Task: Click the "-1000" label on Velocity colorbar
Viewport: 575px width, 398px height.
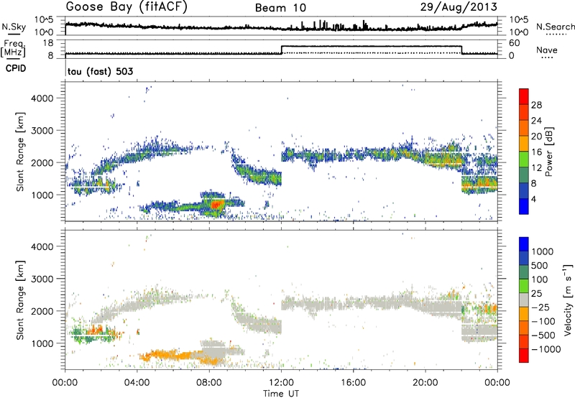Action: (x=546, y=349)
